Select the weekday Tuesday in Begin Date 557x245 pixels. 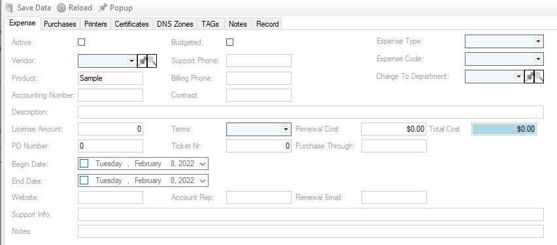coord(109,164)
